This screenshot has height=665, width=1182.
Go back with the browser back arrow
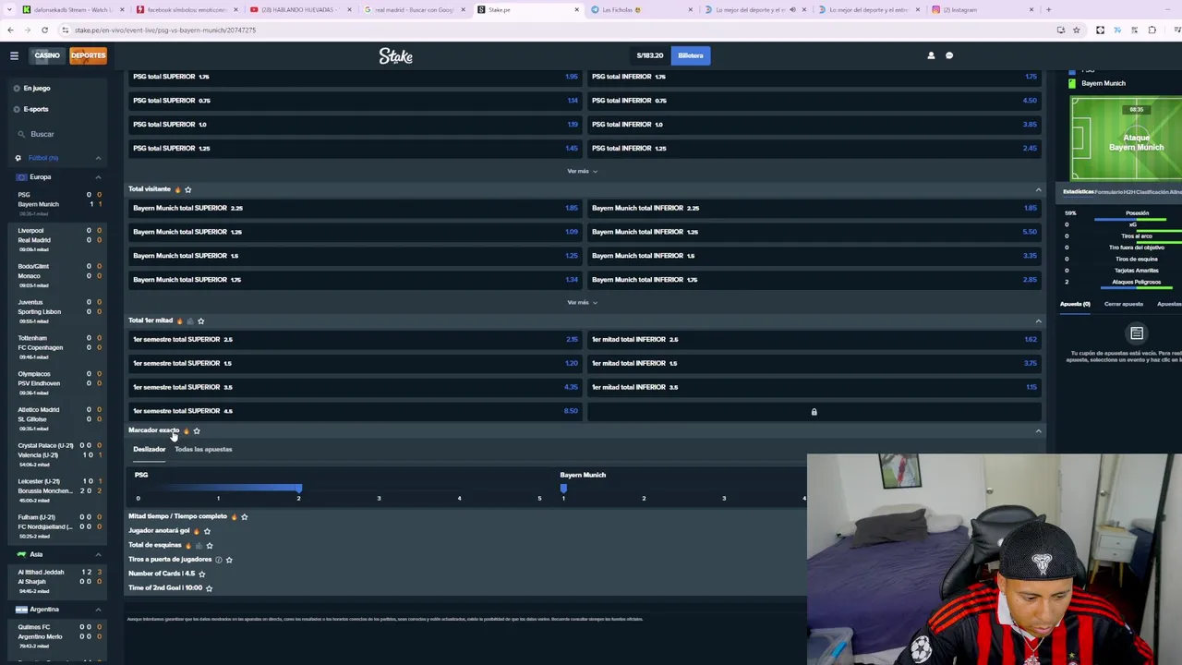[x=10, y=30]
